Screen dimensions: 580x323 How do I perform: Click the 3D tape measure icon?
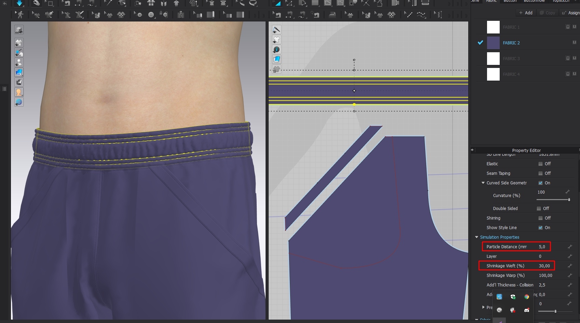click(253, 3)
